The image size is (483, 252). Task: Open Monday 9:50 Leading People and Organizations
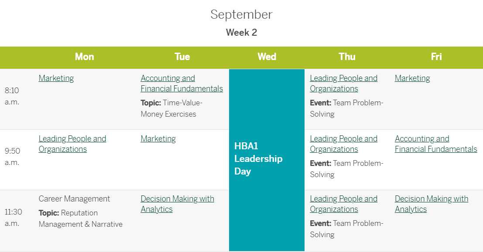click(72, 144)
